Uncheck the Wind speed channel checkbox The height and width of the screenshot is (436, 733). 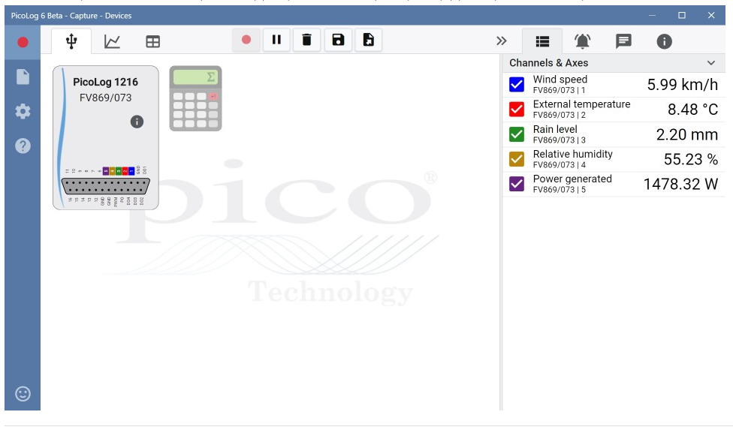pyautogui.click(x=517, y=85)
